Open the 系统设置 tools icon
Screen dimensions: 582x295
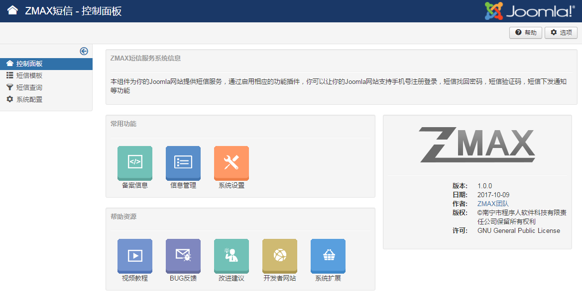231,163
